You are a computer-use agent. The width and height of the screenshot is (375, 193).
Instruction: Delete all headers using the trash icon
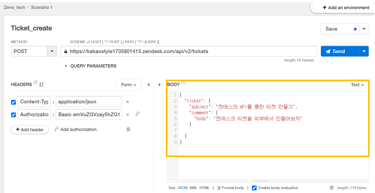pyautogui.click(x=128, y=129)
